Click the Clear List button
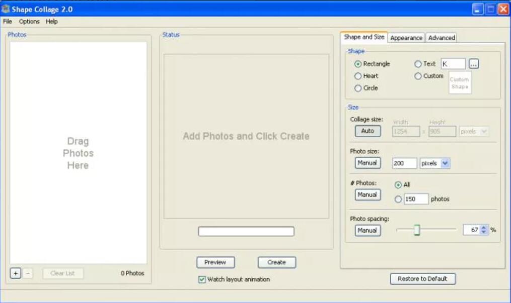Viewport: 511px width, 303px height. coord(62,273)
